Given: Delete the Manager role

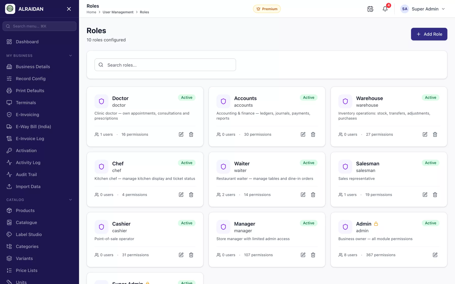Looking at the screenshot, I should coord(313,255).
